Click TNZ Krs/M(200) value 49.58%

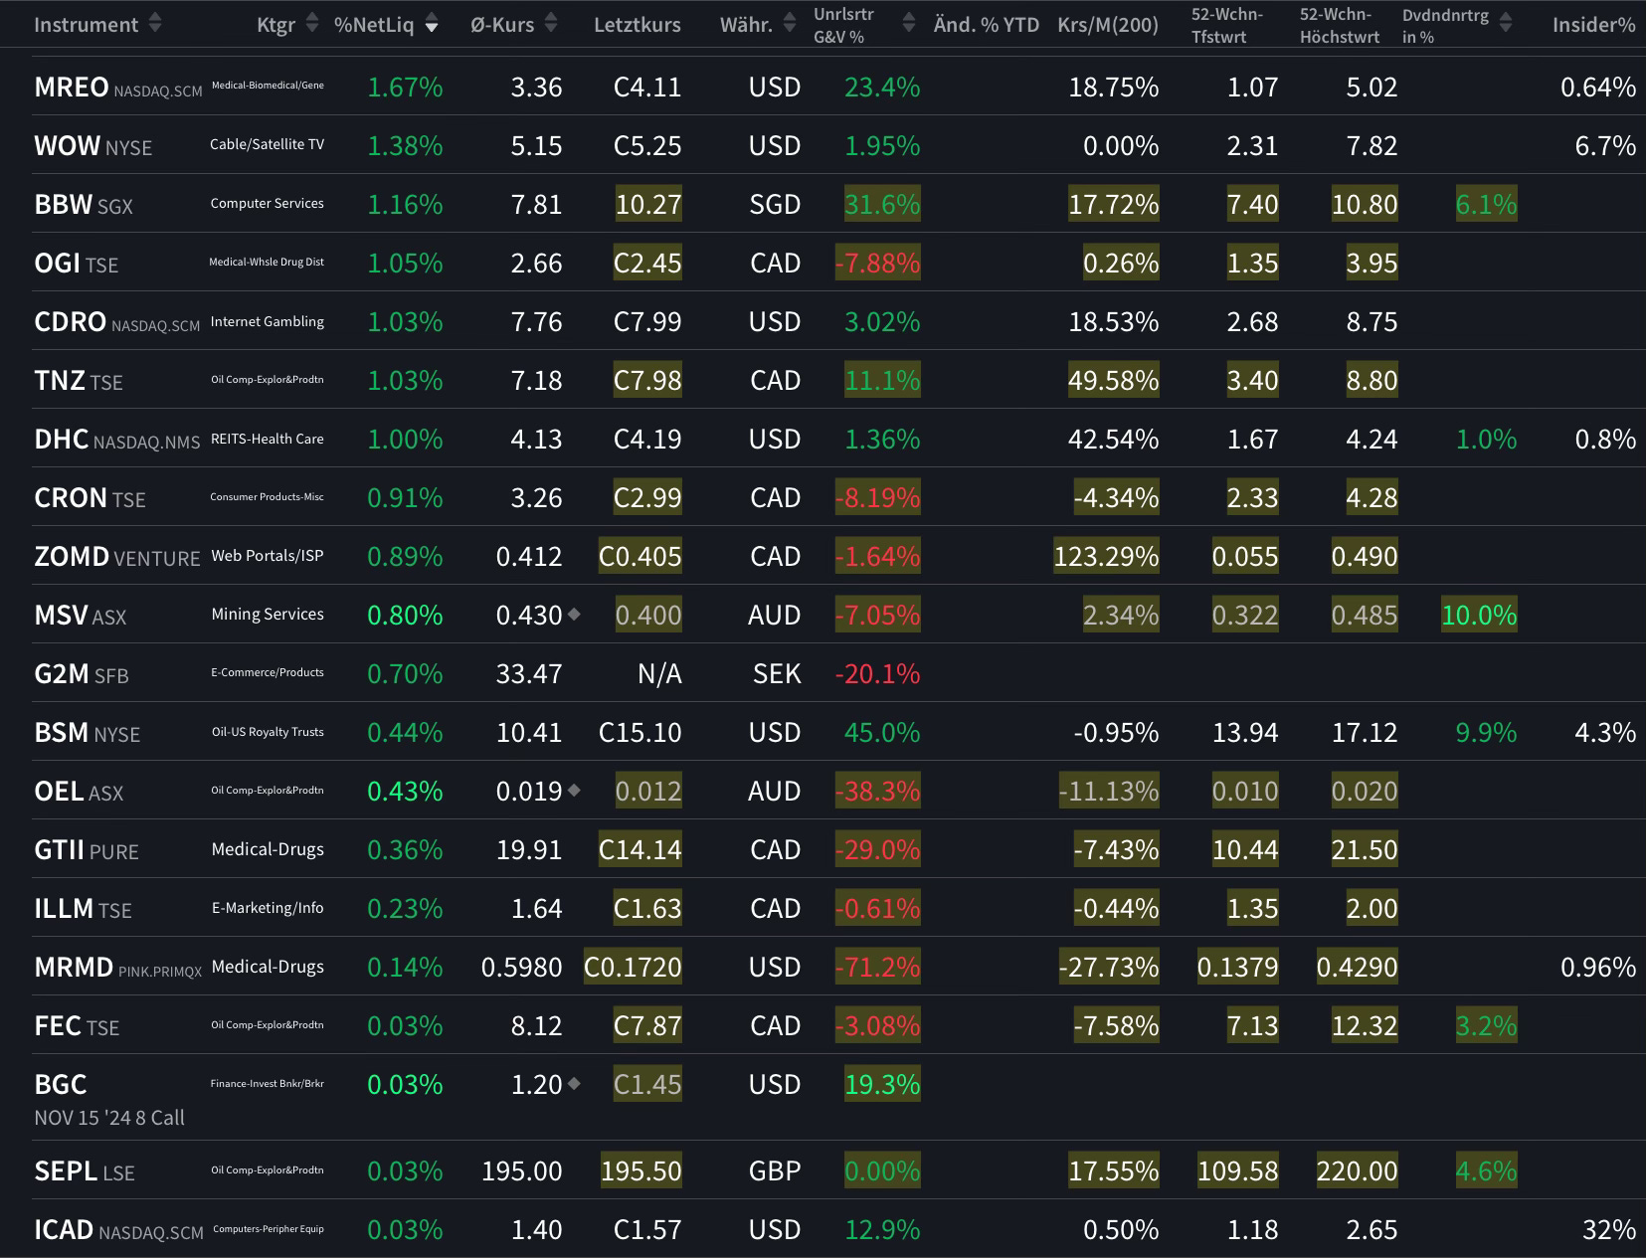(1113, 381)
